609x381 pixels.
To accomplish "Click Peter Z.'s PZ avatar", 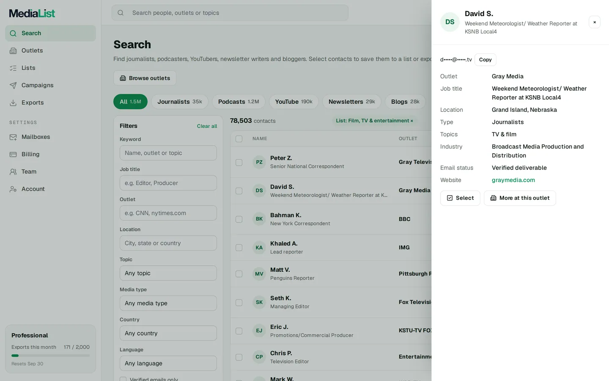I will tap(259, 162).
